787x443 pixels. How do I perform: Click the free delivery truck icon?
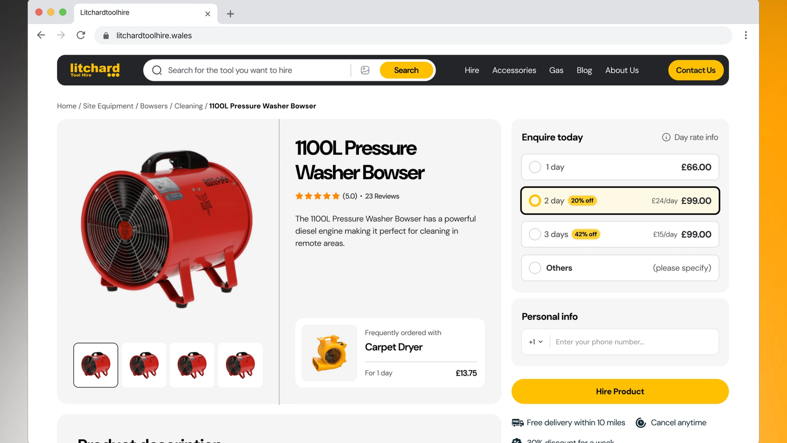(517, 422)
